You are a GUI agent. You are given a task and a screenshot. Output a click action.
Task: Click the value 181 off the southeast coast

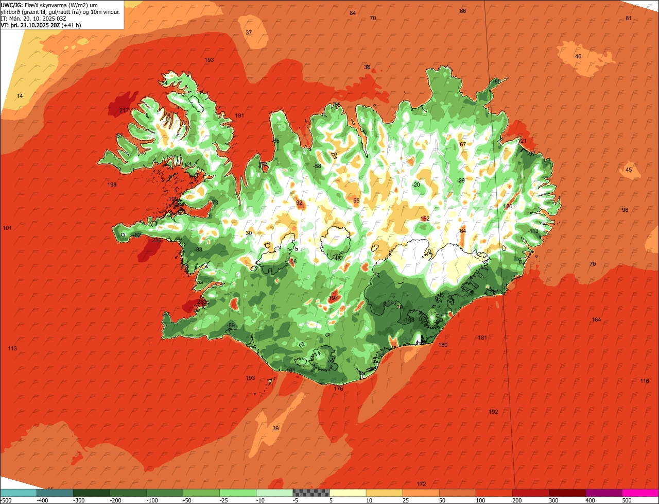click(482, 338)
